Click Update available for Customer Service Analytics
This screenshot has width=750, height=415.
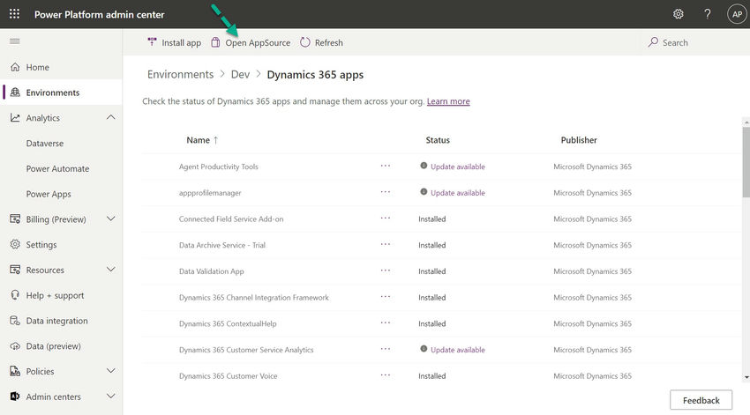[458, 350]
